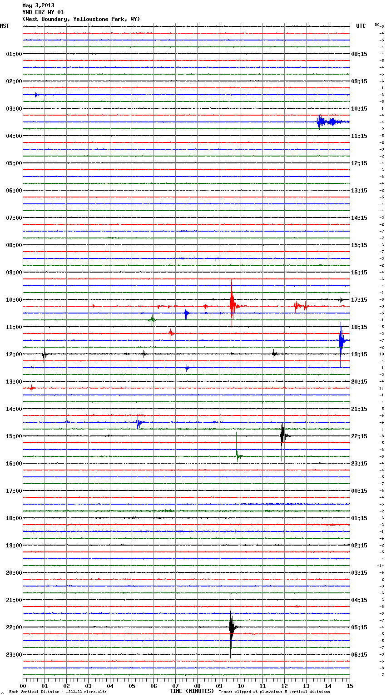The height and width of the screenshot is (698, 386).
Task: Click the 13:15 UTC time label
Action: pos(359,191)
